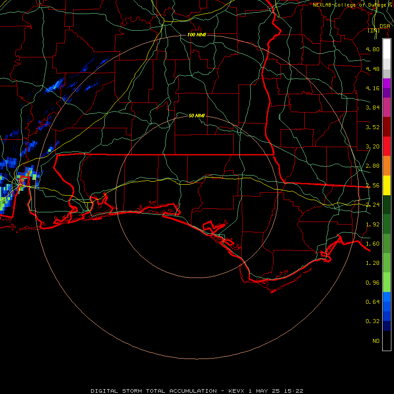Select the 2.88 legend value
Viewport: 394px width, 394px height.
coord(373,166)
